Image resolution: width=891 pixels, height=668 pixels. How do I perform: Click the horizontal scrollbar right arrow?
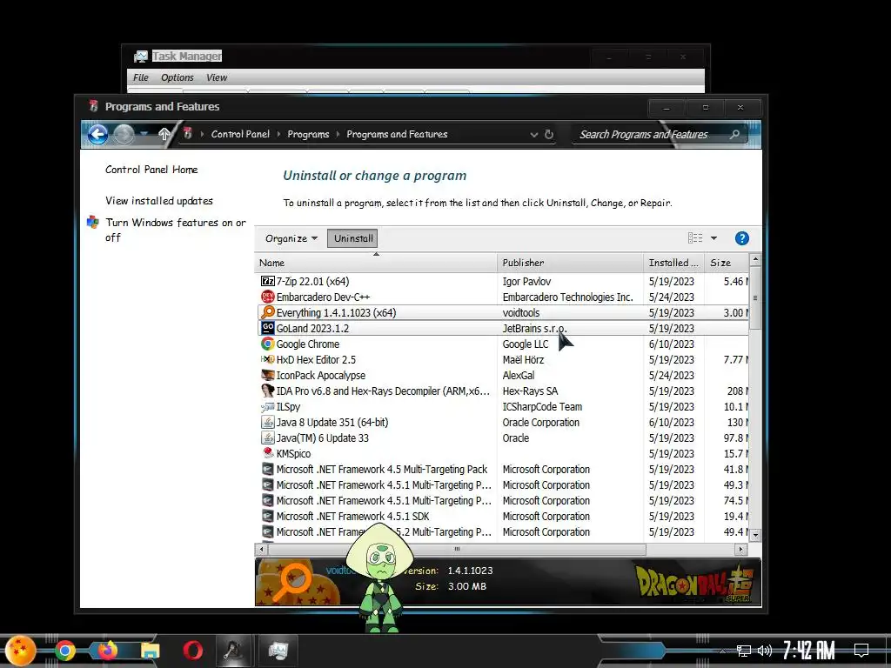[740, 550]
